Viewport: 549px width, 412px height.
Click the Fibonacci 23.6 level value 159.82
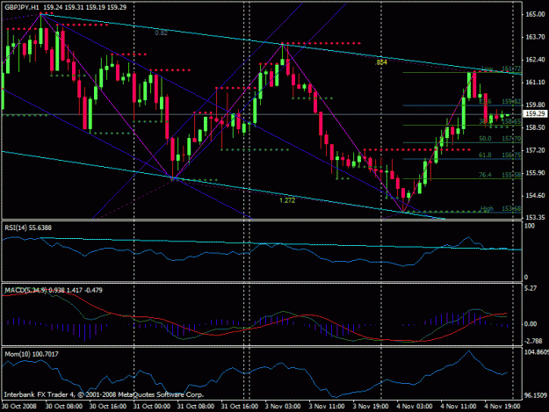(x=511, y=102)
